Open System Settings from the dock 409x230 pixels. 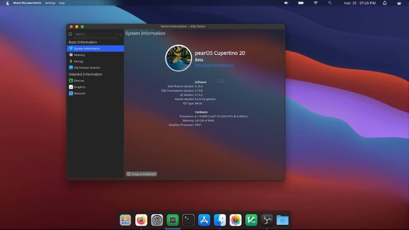tap(157, 220)
